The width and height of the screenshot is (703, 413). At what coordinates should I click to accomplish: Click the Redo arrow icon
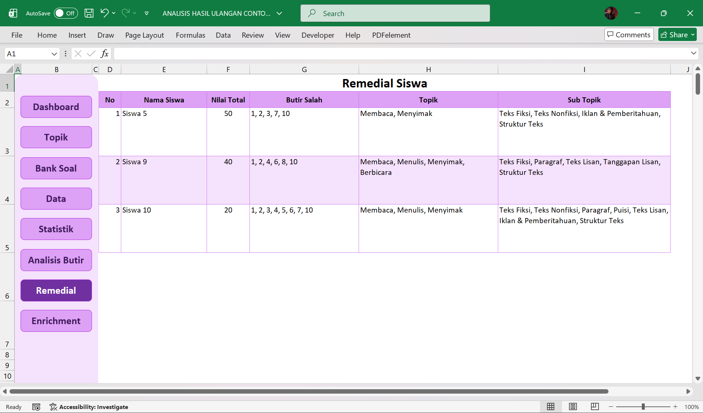click(126, 13)
